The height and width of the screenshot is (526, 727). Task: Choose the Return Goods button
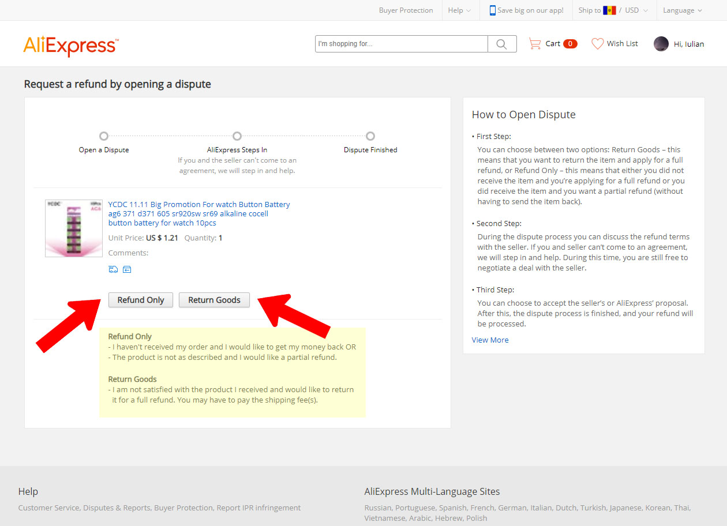pyautogui.click(x=214, y=300)
